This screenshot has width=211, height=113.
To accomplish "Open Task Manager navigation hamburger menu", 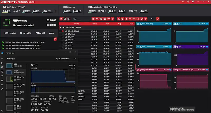I will coord(2,59).
